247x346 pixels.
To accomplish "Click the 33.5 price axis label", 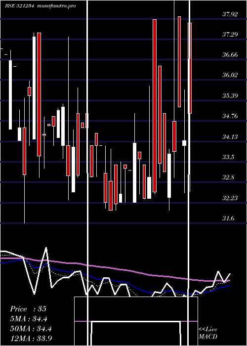I will pos(228,157).
